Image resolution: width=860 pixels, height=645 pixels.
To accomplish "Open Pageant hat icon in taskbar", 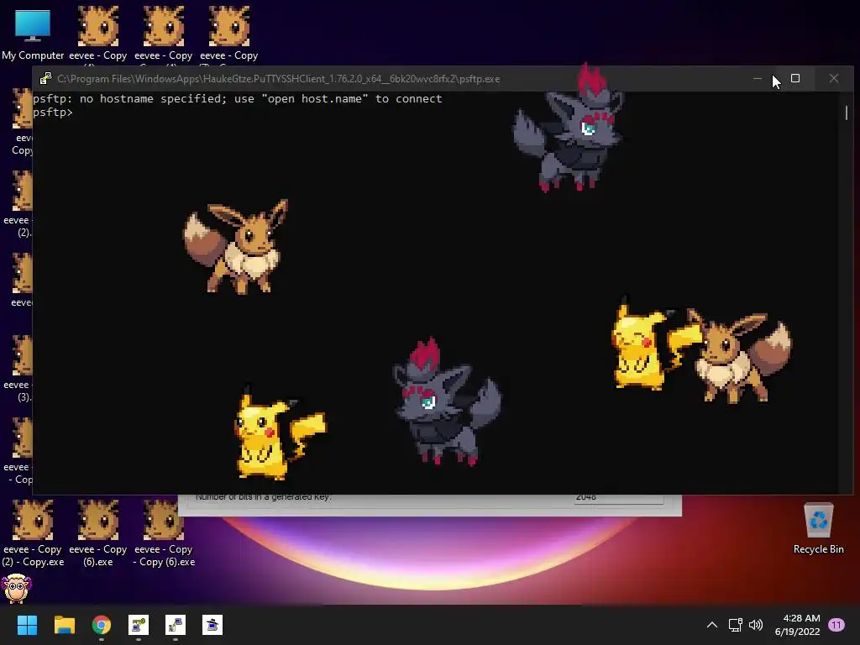I will click(x=212, y=625).
